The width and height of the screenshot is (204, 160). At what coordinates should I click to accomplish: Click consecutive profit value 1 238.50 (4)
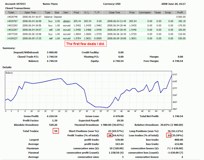(x=116, y=153)
